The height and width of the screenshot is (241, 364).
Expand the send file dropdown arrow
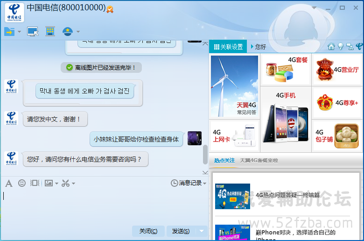coord(19,32)
